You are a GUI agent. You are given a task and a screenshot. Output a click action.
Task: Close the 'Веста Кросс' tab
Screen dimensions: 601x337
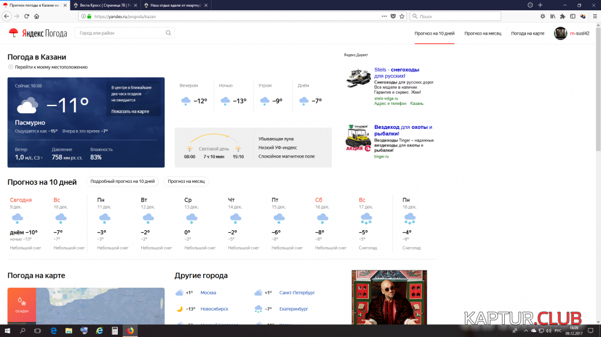[135, 5]
